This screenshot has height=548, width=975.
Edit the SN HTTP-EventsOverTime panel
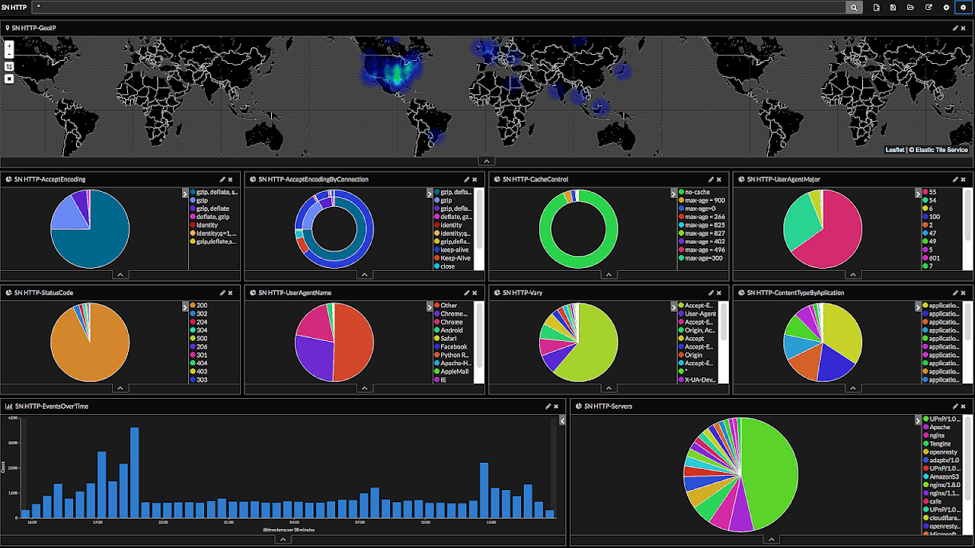548,406
